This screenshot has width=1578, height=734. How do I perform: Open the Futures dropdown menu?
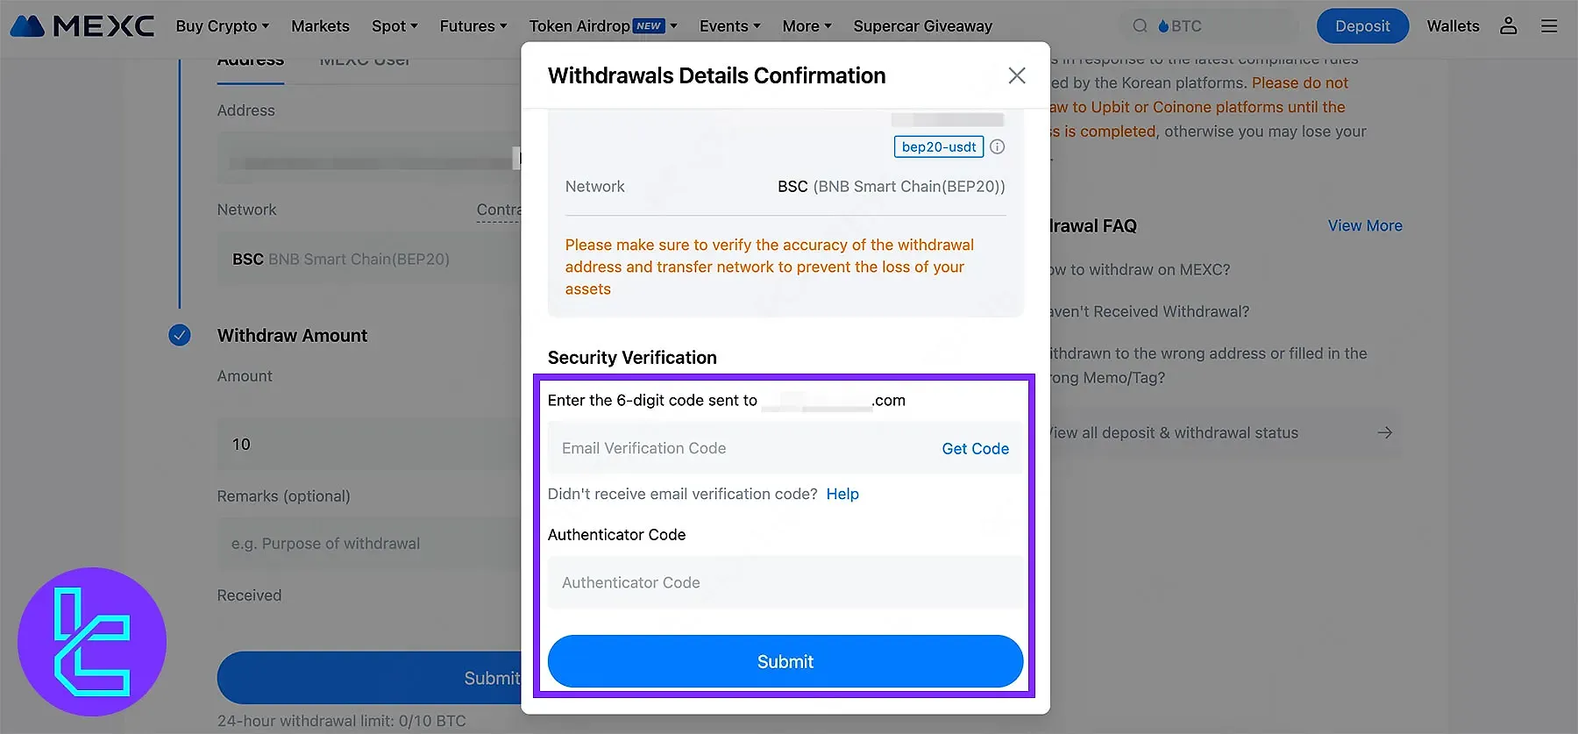[x=473, y=26]
